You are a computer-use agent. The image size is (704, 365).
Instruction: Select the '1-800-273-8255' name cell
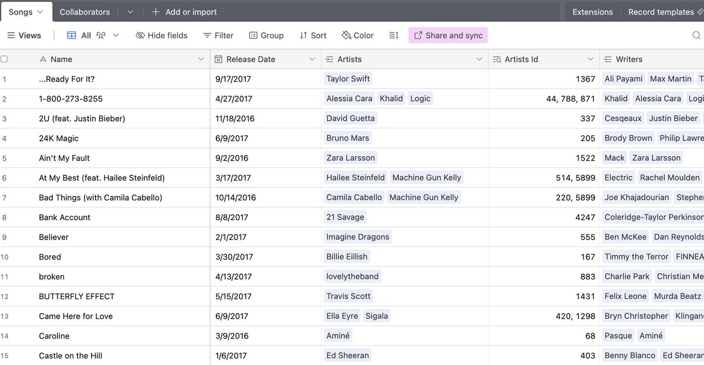pyautogui.click(x=122, y=99)
